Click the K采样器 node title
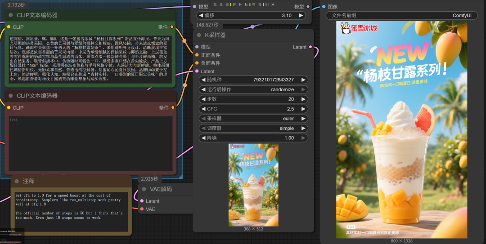Image resolution: width=486 pixels, height=244 pixels. pyautogui.click(x=215, y=35)
